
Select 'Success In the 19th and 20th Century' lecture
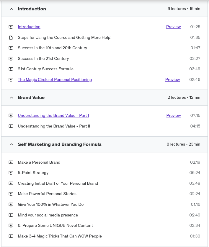coord(52,48)
